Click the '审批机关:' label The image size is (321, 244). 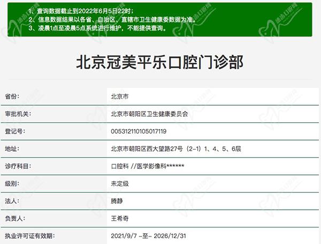tap(18, 114)
